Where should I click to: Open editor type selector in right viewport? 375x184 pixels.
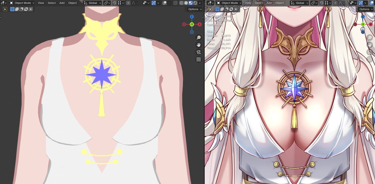click(211, 3)
